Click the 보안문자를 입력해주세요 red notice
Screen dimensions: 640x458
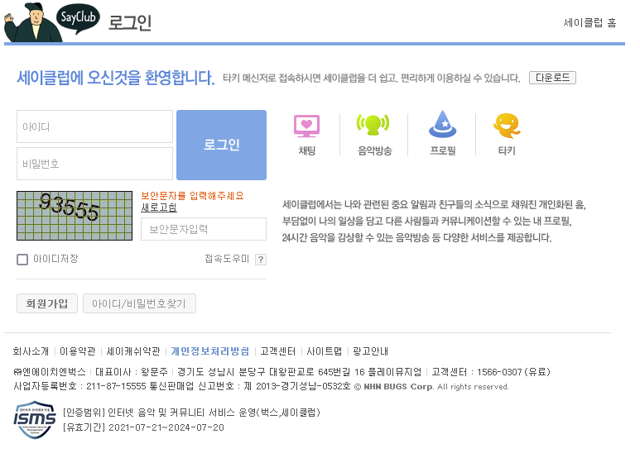pos(192,196)
